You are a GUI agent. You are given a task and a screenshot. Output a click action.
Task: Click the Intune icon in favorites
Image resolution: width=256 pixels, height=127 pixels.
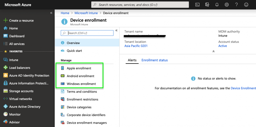point(5,60)
